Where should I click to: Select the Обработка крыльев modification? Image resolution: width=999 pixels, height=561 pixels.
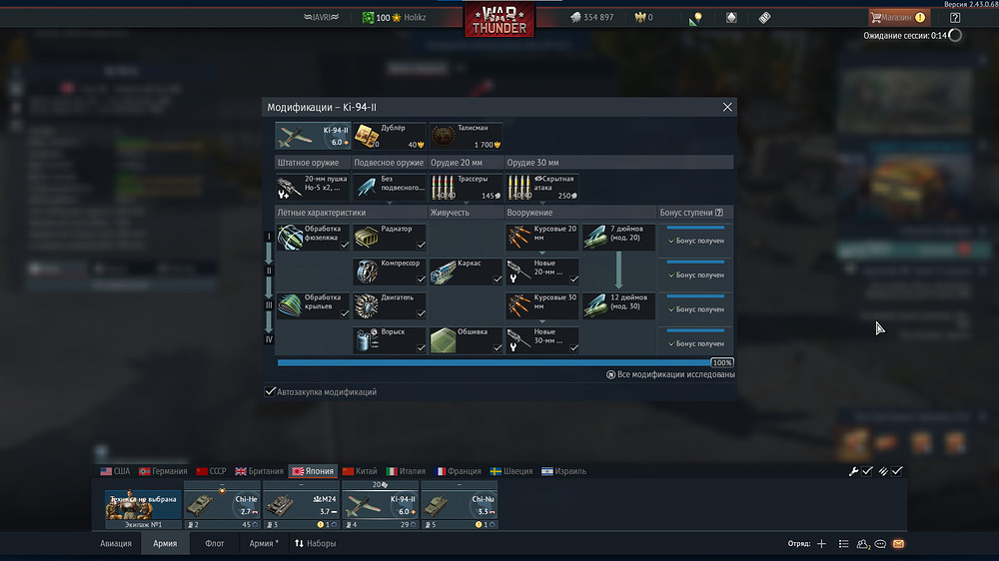pos(313,305)
